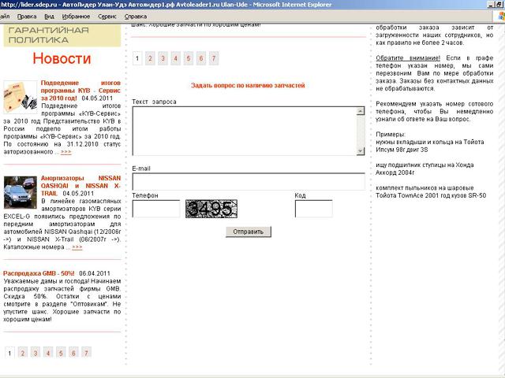Follow the >>> link after Каталожные номера
The height and width of the screenshot is (378, 505).
(x=77, y=246)
